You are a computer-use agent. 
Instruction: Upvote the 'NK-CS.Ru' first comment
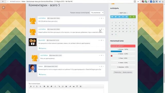(x=100, y=18)
